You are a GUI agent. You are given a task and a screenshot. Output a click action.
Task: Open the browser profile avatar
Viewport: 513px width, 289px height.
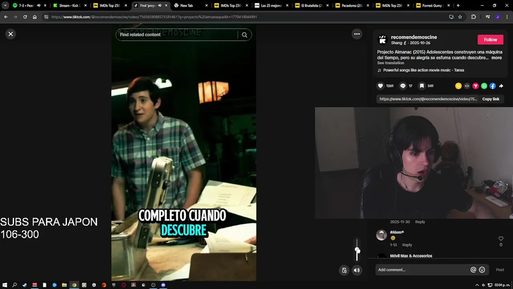497,17
